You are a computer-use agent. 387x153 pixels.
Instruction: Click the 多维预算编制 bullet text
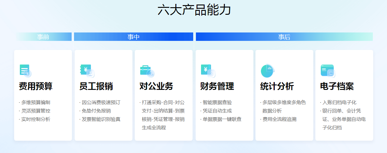point(36,103)
